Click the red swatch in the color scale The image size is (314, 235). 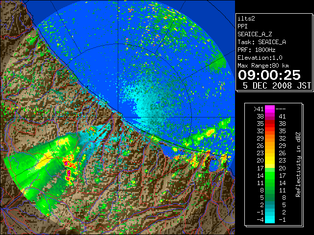(x=270, y=124)
